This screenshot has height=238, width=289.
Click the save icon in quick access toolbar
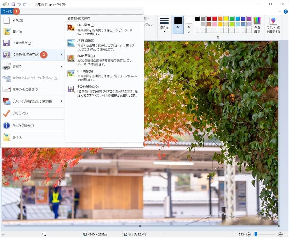[13, 4]
